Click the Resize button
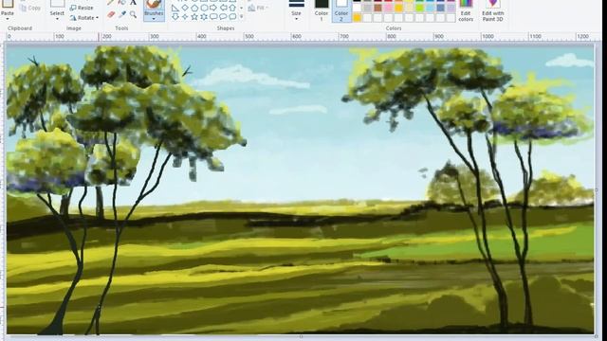This screenshot has width=607, height=341. [82, 8]
